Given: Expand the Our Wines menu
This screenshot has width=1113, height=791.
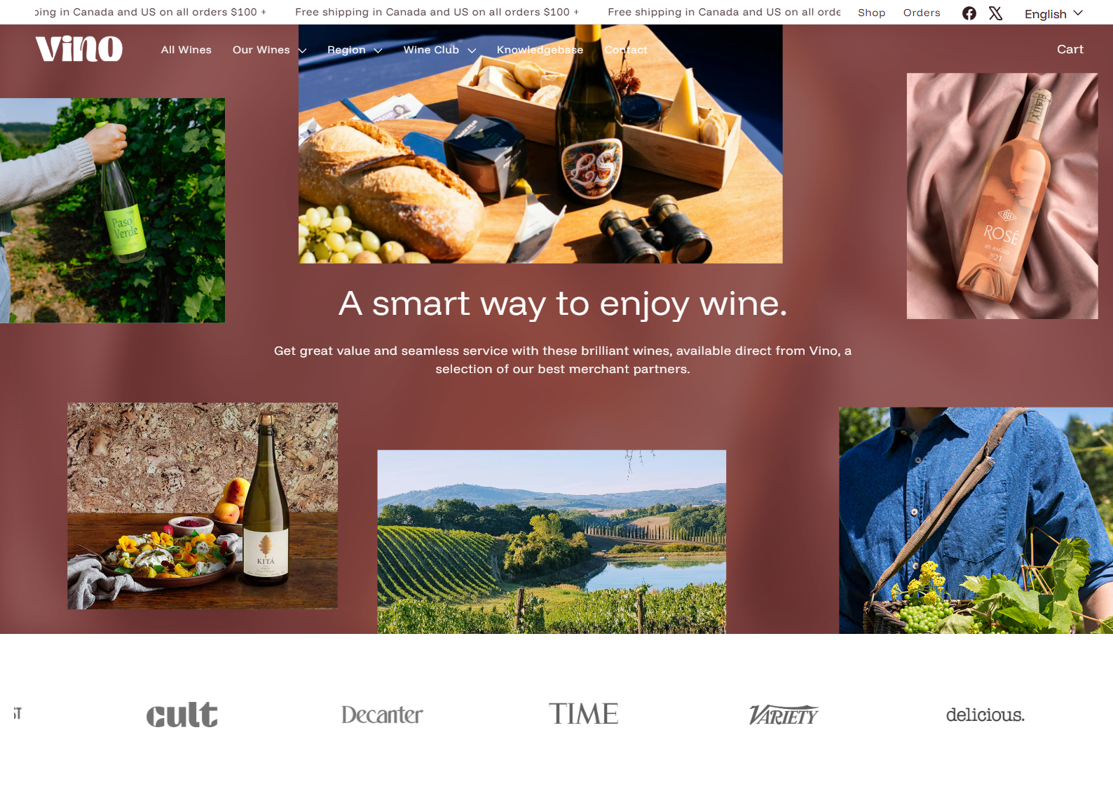Looking at the screenshot, I should pyautogui.click(x=269, y=50).
